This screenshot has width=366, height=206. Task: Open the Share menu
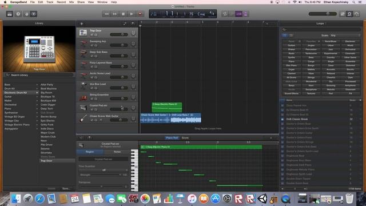pos(81,2)
